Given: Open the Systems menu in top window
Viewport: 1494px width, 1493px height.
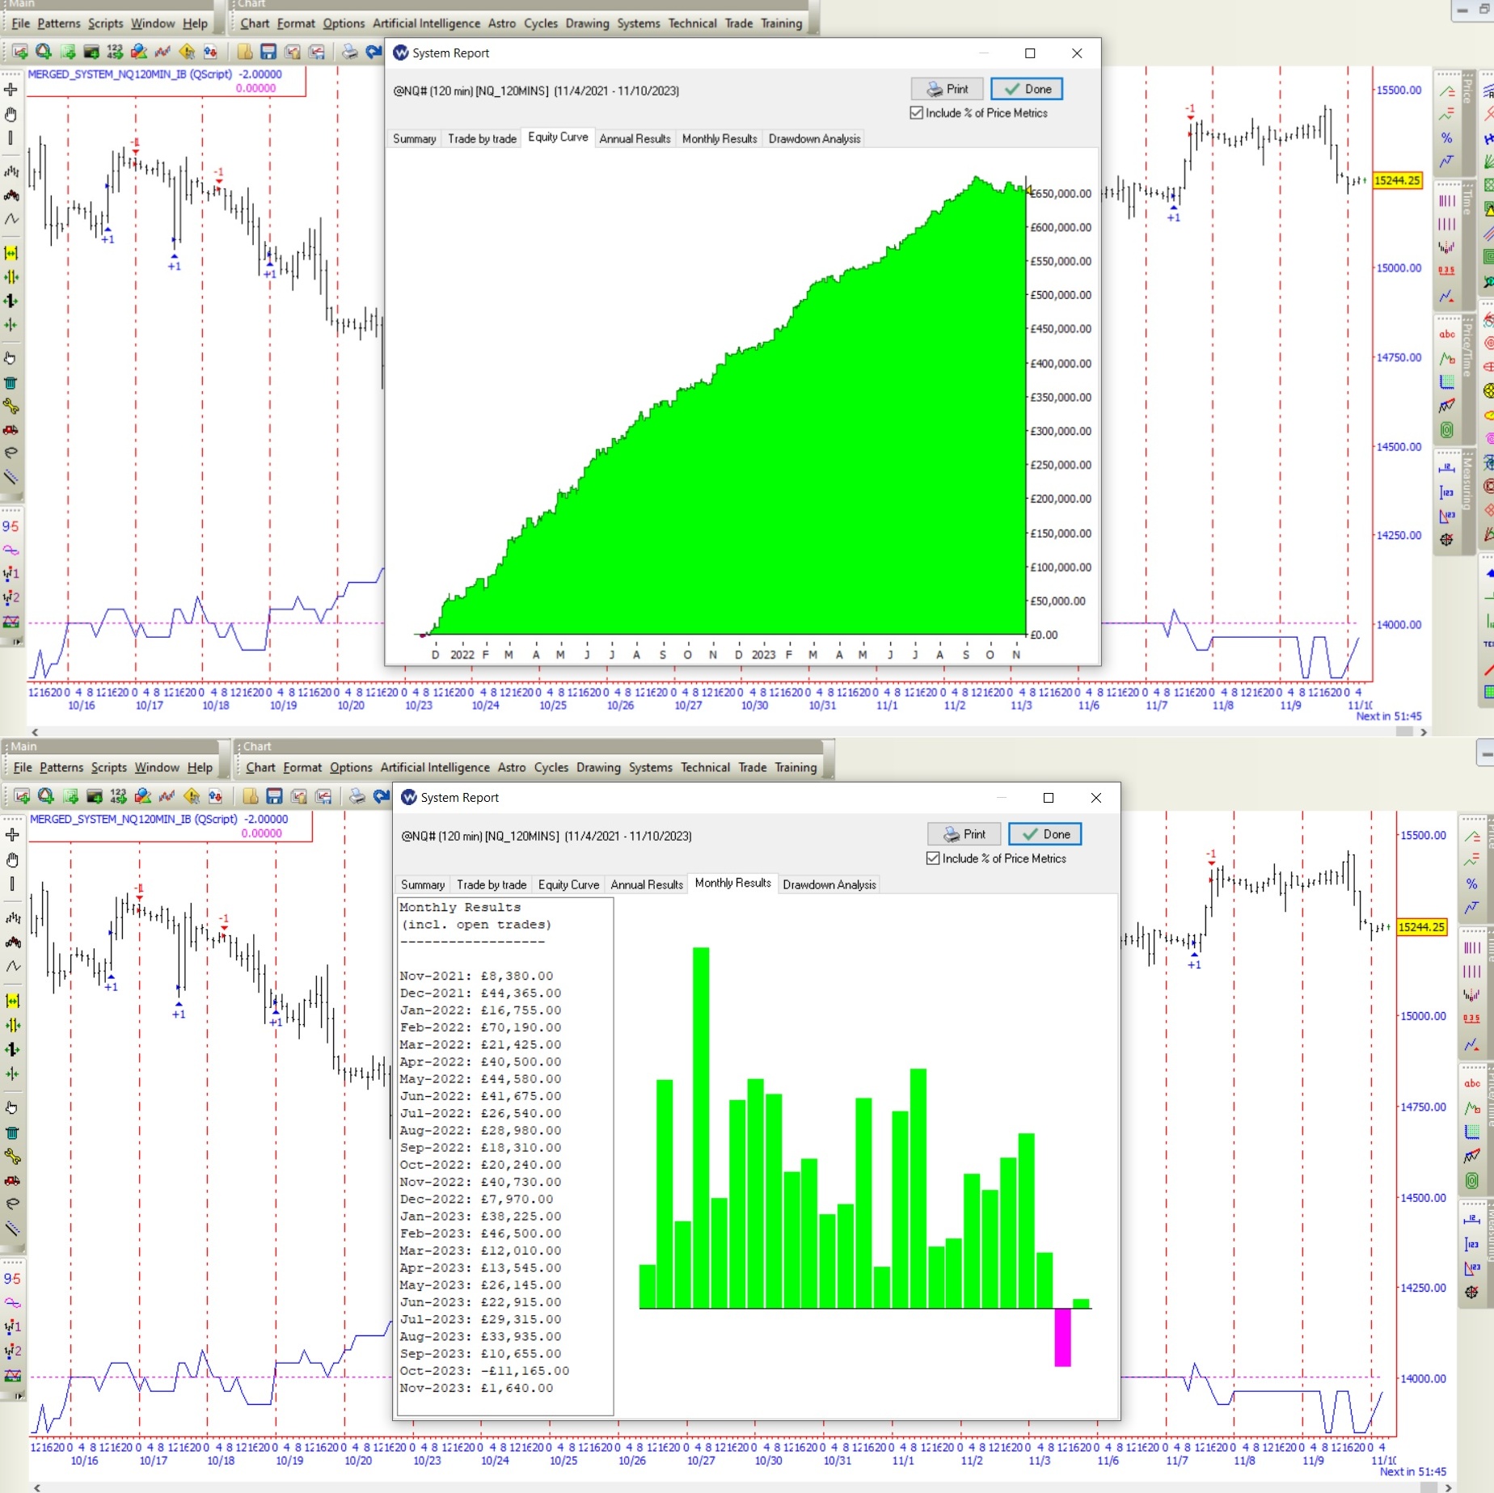Looking at the screenshot, I should (x=638, y=23).
